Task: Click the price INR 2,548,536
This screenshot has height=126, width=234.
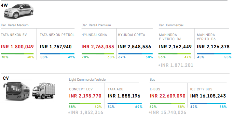Action: coord(134,47)
